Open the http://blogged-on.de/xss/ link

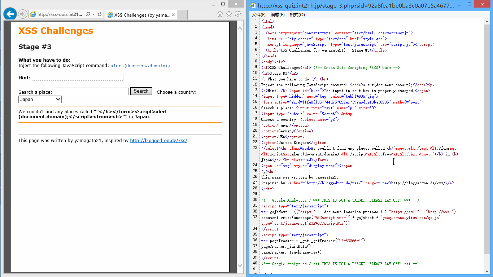tap(159, 141)
